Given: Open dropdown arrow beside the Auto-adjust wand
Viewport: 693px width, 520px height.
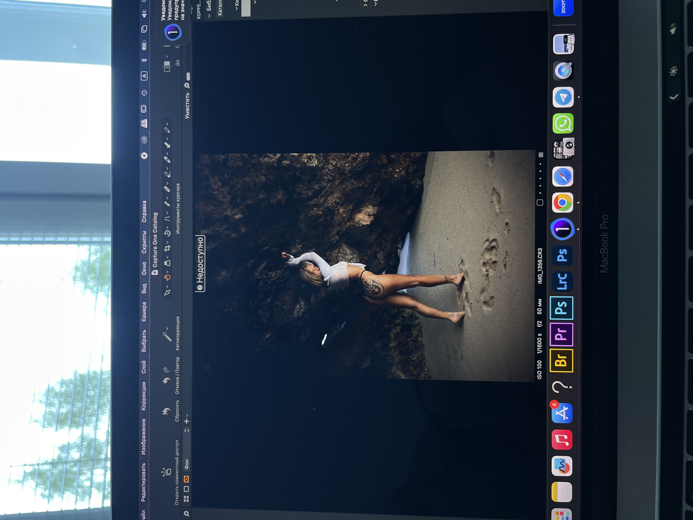Looking at the screenshot, I should (x=167, y=329).
